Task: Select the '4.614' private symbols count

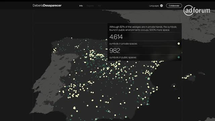Action: pyautogui.click(x=116, y=37)
